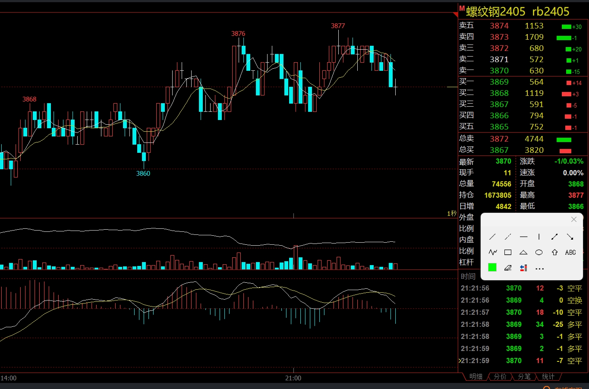Switch to the 明细 tab
The height and width of the screenshot is (389, 589).
[x=476, y=377]
